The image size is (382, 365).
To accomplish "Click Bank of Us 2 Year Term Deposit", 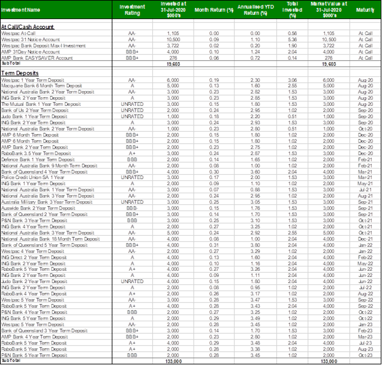I will (34, 110).
